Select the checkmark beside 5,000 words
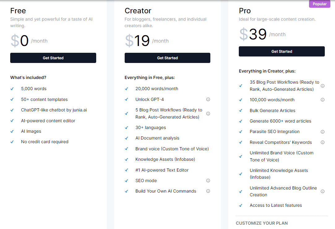The image size is (335, 229). (x=12, y=89)
